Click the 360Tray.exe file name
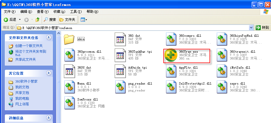The width and height of the screenshot is (271, 123). (188, 52)
